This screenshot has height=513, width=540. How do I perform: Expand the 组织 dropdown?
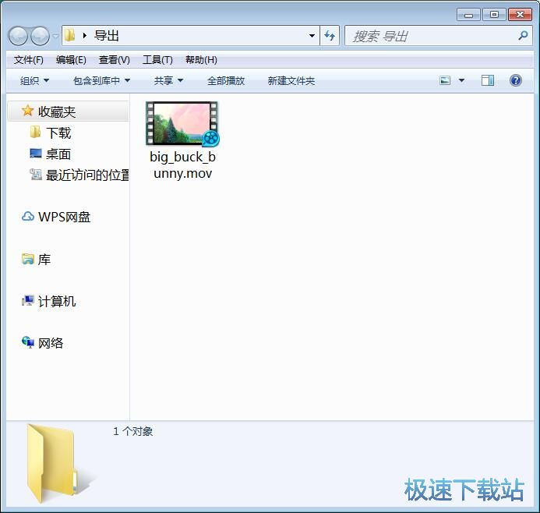pos(34,80)
